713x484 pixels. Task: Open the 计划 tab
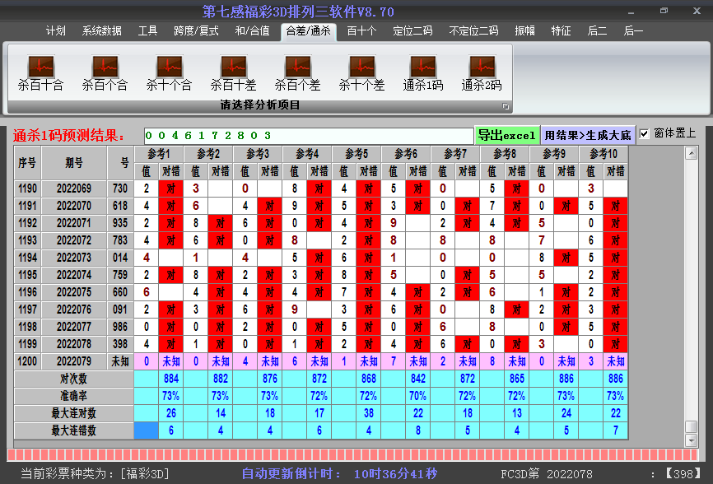55,30
